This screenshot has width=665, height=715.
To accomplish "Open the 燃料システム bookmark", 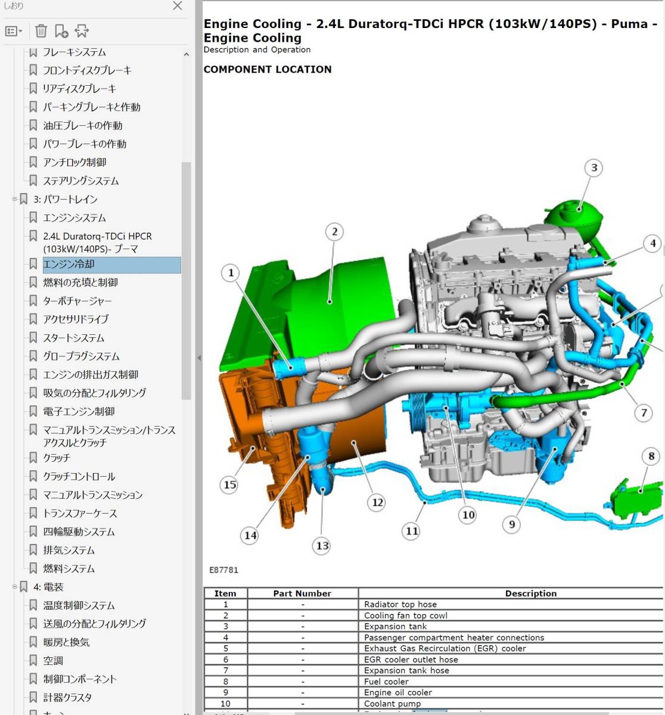I will [x=69, y=568].
